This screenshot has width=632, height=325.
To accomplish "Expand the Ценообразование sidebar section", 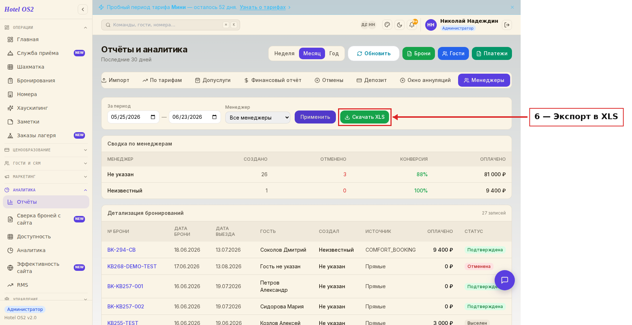I will 46,150.
